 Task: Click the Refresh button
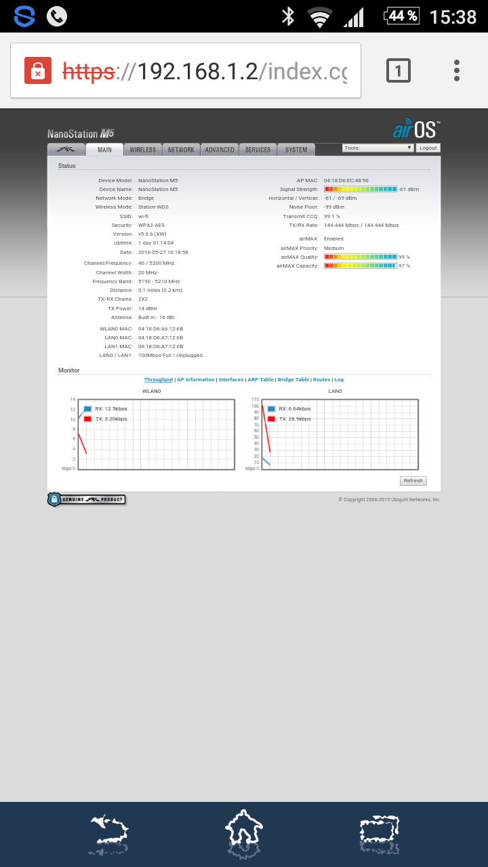tap(413, 481)
